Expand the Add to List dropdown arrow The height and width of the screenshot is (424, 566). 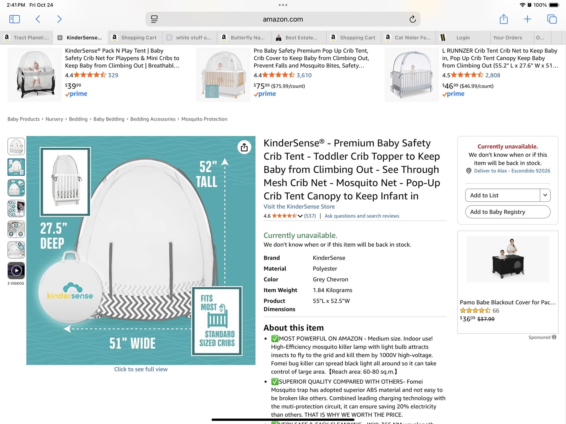pos(545,195)
